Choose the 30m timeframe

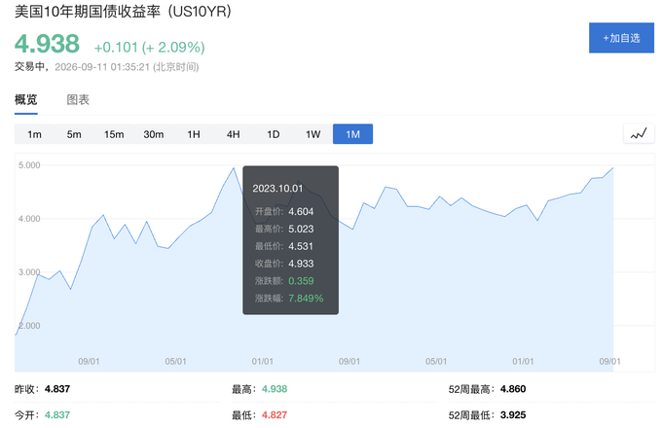[x=154, y=134]
